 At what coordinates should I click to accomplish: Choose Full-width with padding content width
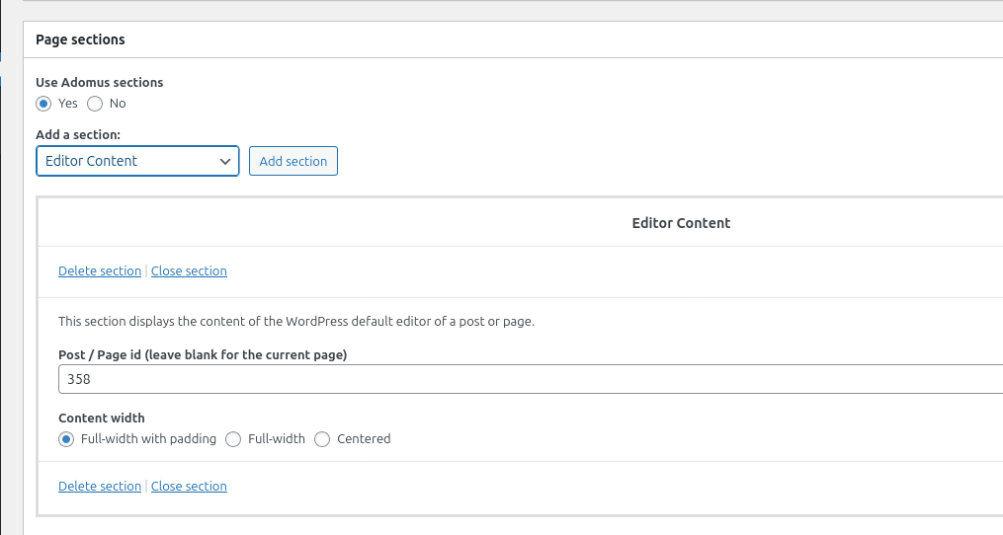(66, 439)
